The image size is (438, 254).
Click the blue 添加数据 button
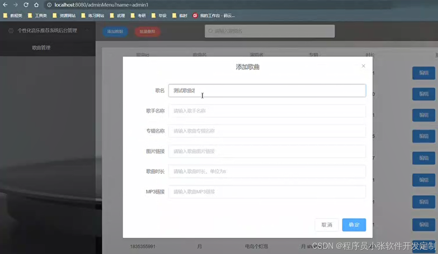pyautogui.click(x=115, y=31)
